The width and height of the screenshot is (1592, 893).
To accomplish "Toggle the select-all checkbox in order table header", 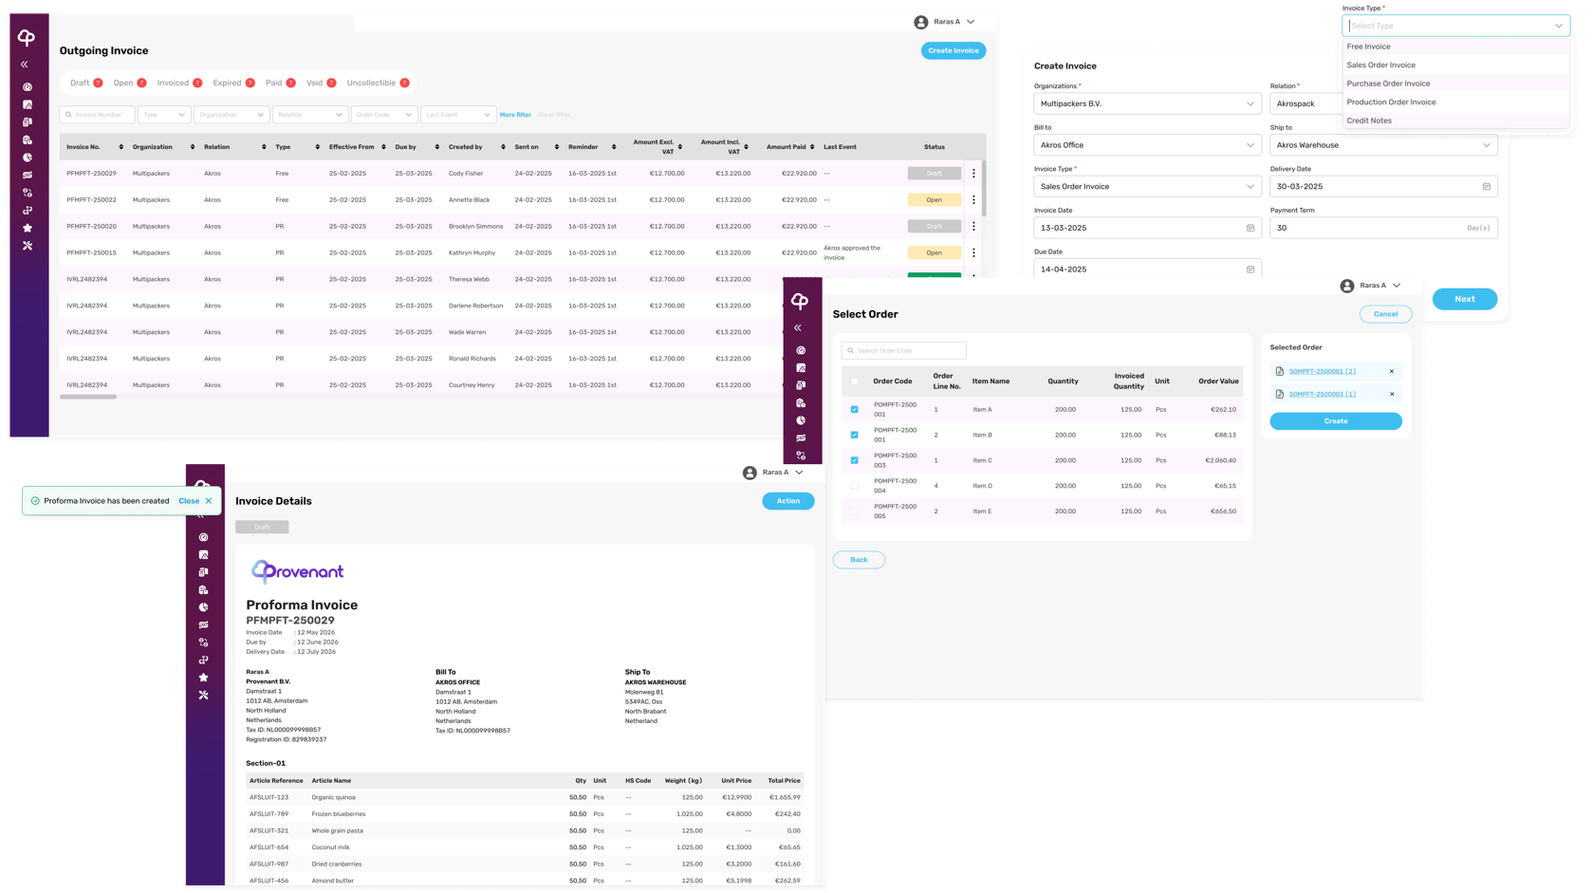I will tap(855, 381).
